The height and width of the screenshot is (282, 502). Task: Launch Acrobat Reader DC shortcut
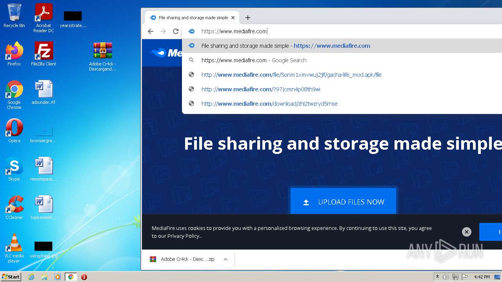point(44,18)
